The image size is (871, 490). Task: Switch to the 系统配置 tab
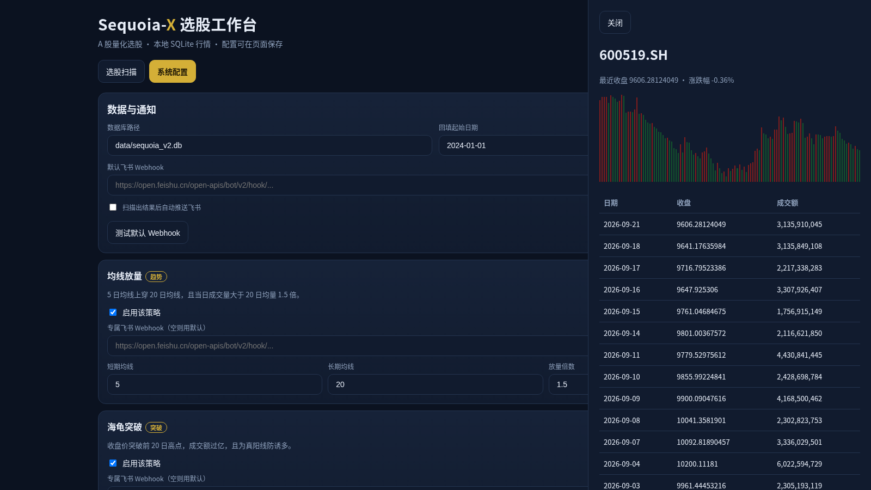173,71
